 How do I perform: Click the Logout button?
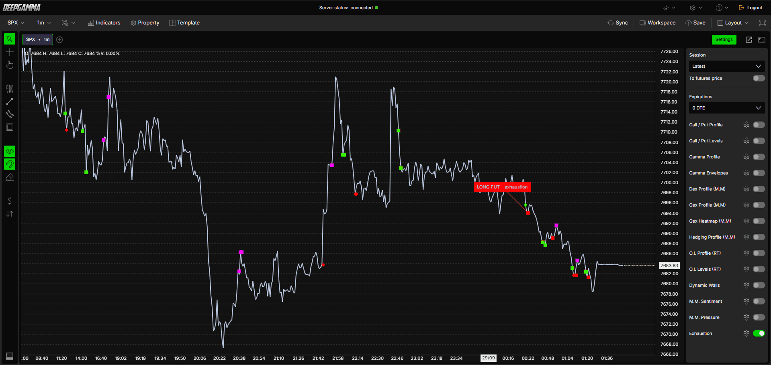pyautogui.click(x=751, y=8)
